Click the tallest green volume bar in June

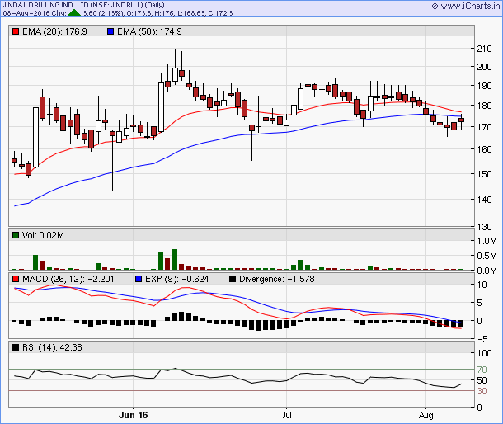click(175, 259)
